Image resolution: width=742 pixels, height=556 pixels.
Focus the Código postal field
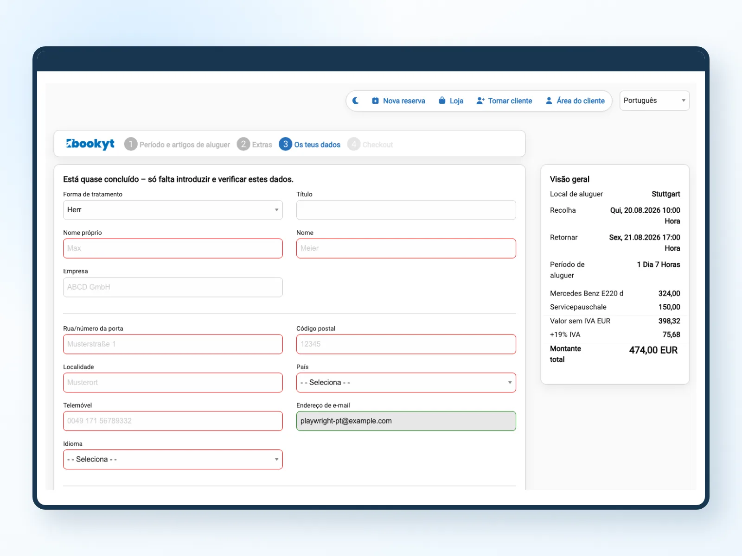coord(406,344)
